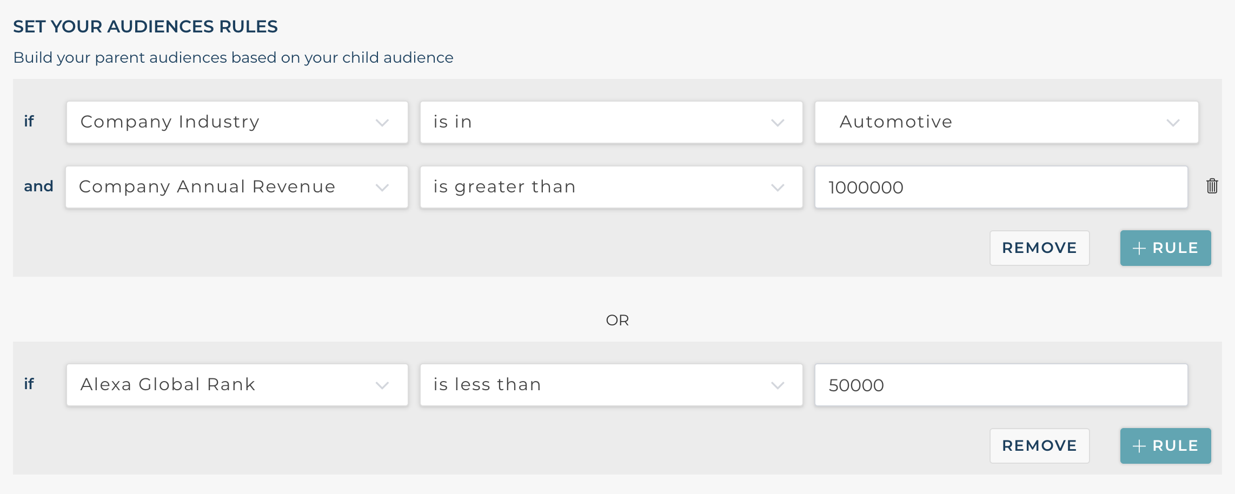The height and width of the screenshot is (494, 1235).
Task: Click the OR separator between rule groups
Action: (x=617, y=320)
